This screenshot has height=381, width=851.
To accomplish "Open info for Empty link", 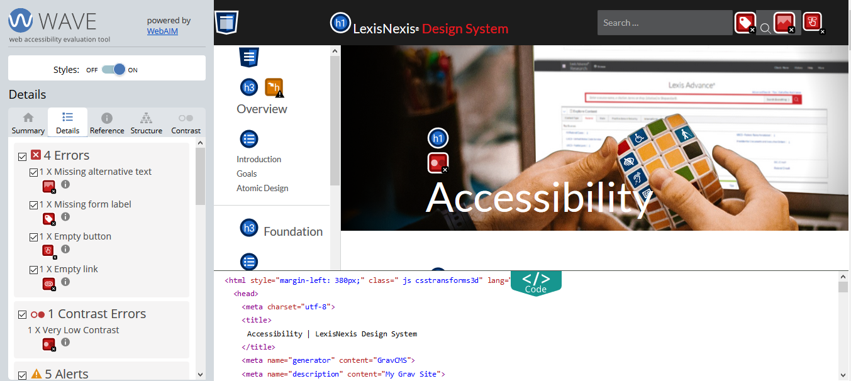I will click(65, 282).
